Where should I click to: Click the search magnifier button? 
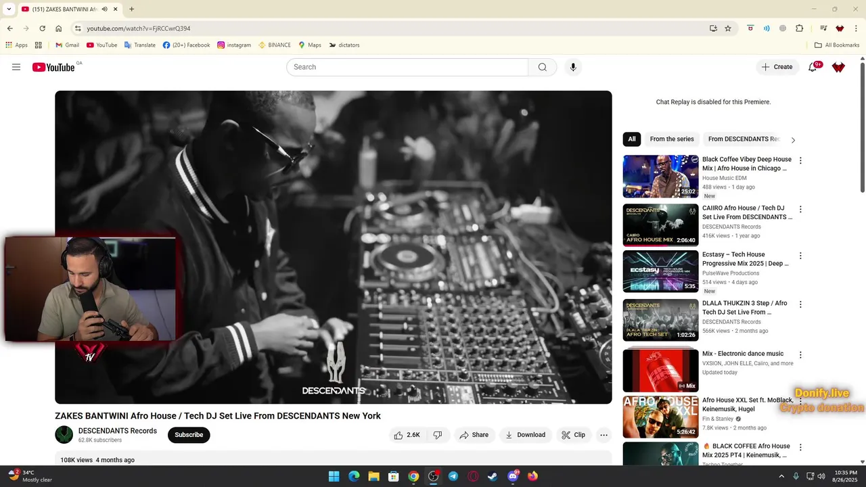tap(542, 67)
